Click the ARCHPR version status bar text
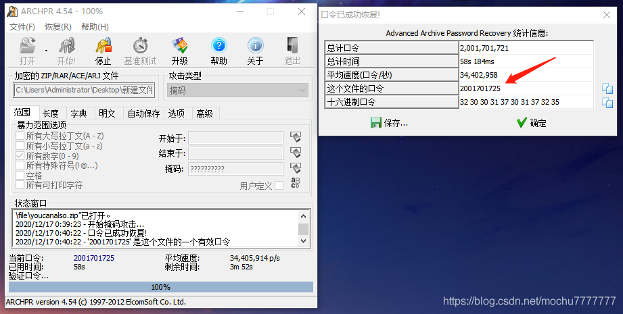This screenshot has width=623, height=314. (x=96, y=302)
